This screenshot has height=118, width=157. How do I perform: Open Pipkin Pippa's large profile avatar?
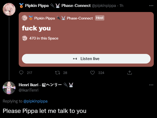(x=9, y=9)
